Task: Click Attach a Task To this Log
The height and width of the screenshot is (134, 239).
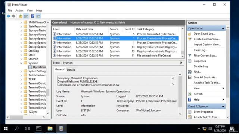Action: pyautogui.click(x=207, y=83)
